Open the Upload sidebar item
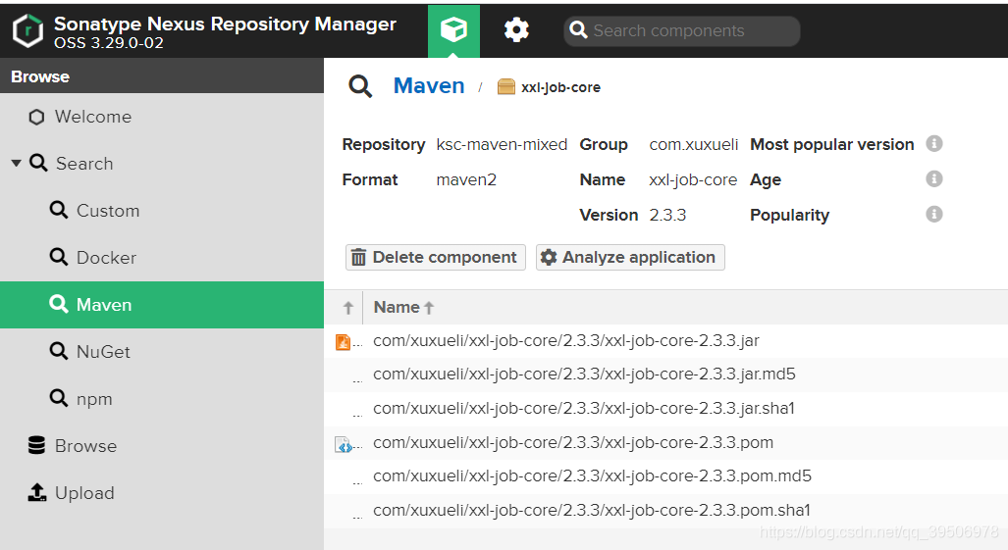The width and height of the screenshot is (1008, 550). tap(162, 493)
